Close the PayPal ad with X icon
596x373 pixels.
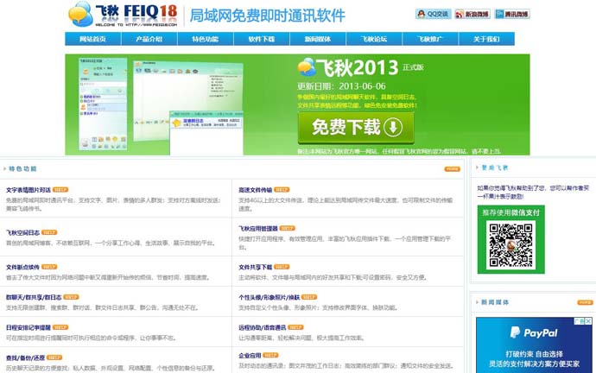pyautogui.click(x=588, y=321)
